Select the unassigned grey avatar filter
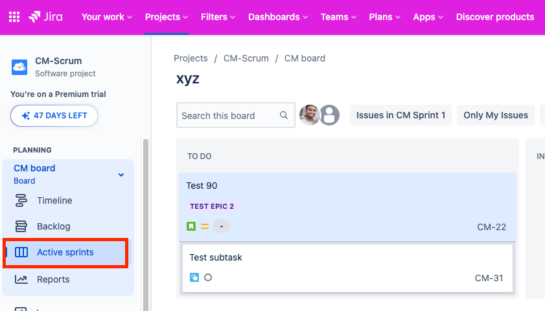The width and height of the screenshot is (545, 311). coord(330,115)
